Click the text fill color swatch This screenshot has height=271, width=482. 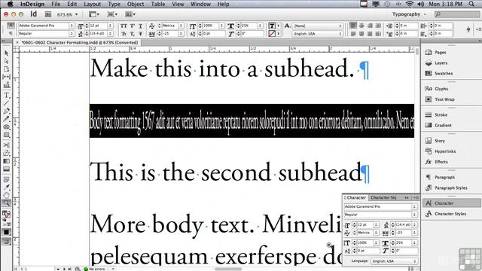(272, 26)
